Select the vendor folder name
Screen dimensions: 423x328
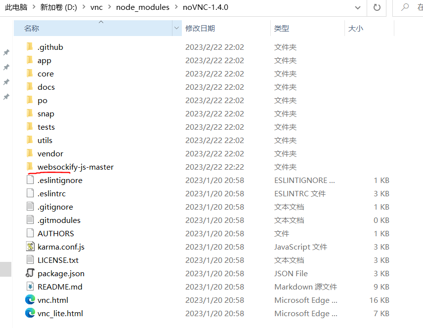pyautogui.click(x=50, y=153)
